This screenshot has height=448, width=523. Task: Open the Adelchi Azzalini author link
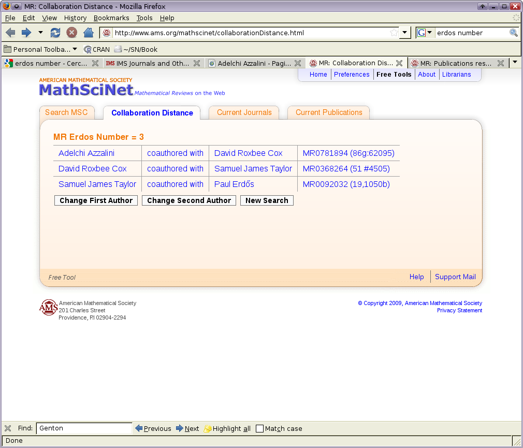coord(86,153)
